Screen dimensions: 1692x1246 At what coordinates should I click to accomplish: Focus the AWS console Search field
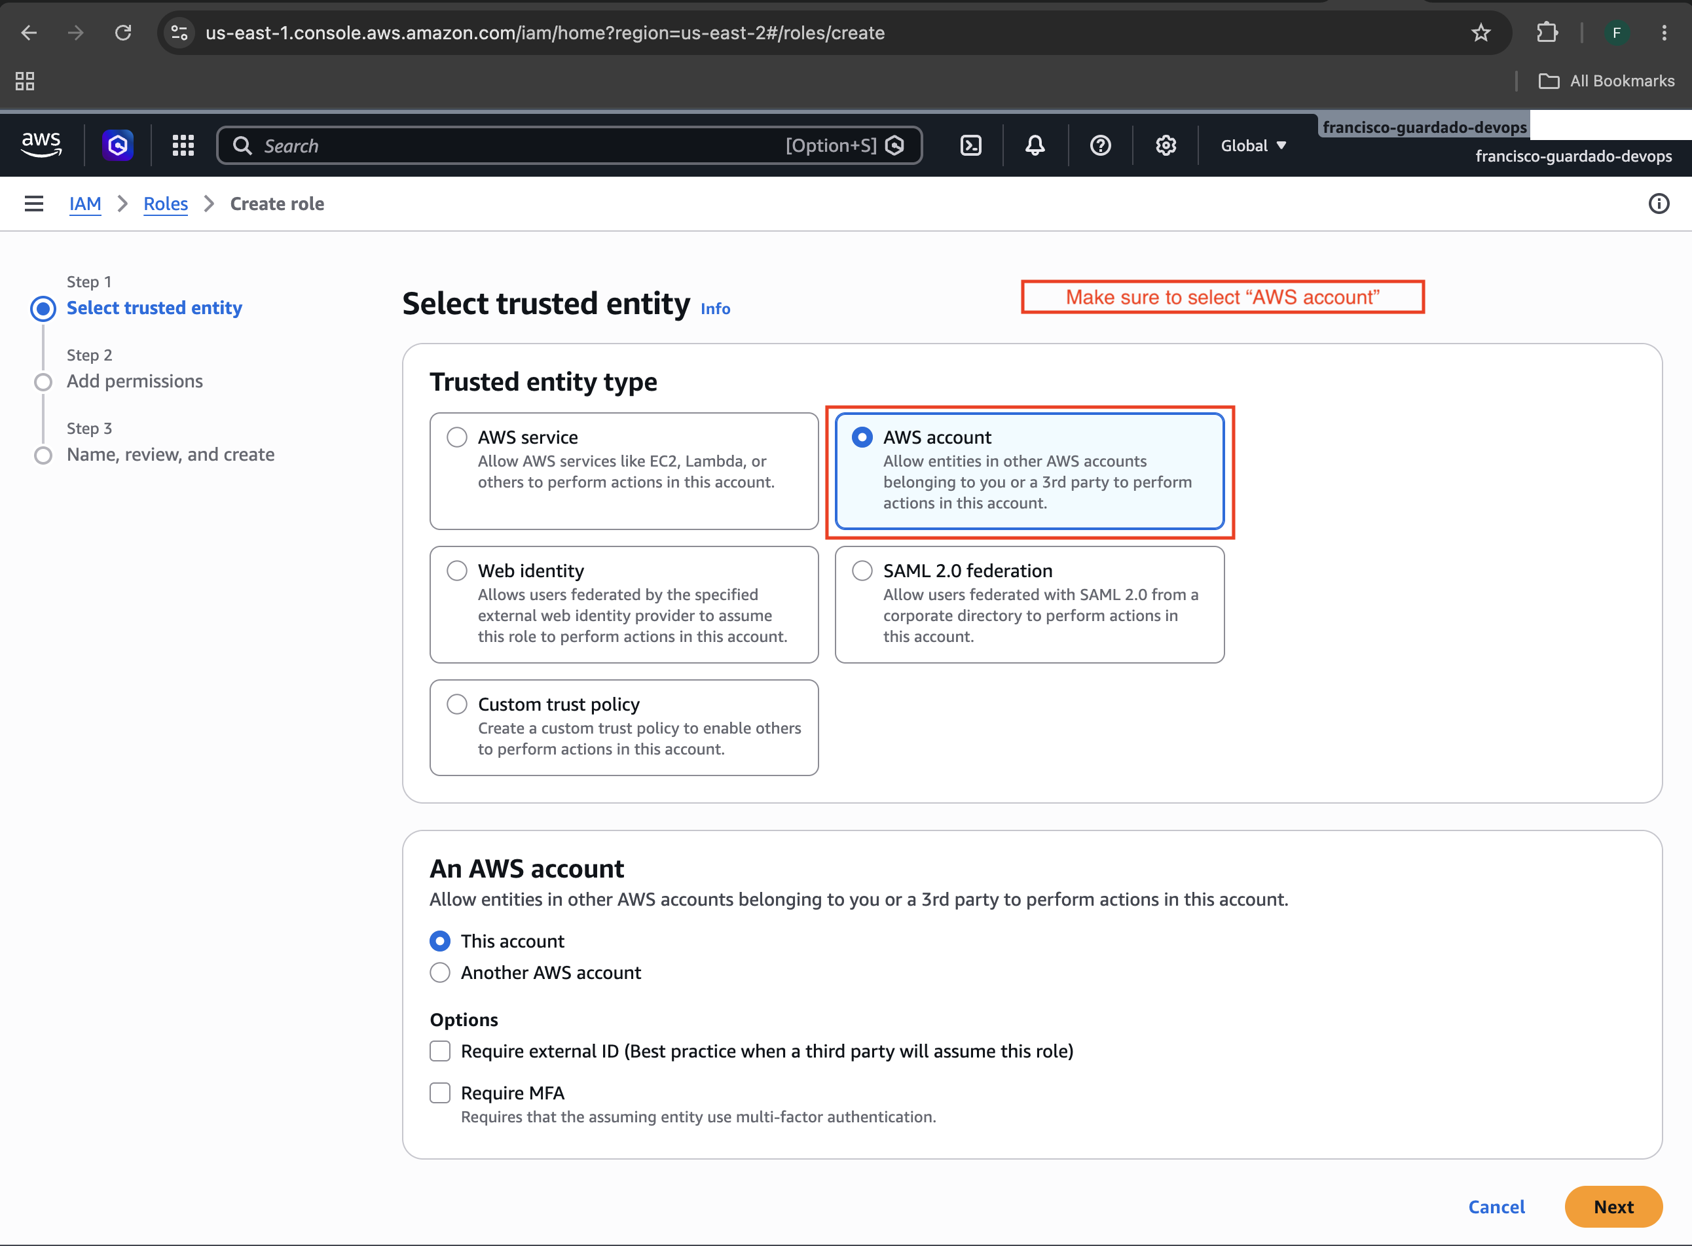click(569, 145)
